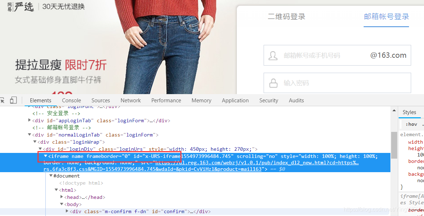
Task: Toggle the device toolbar icon in DevTools
Action: point(14,100)
